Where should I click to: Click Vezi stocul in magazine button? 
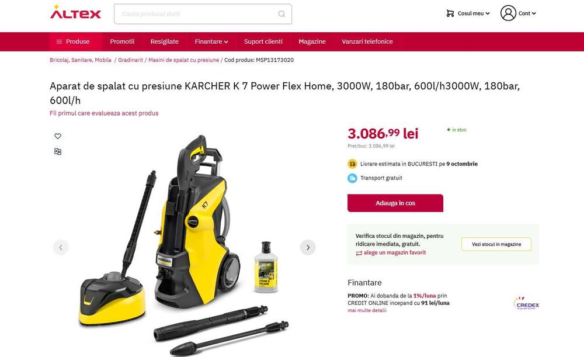point(496,244)
